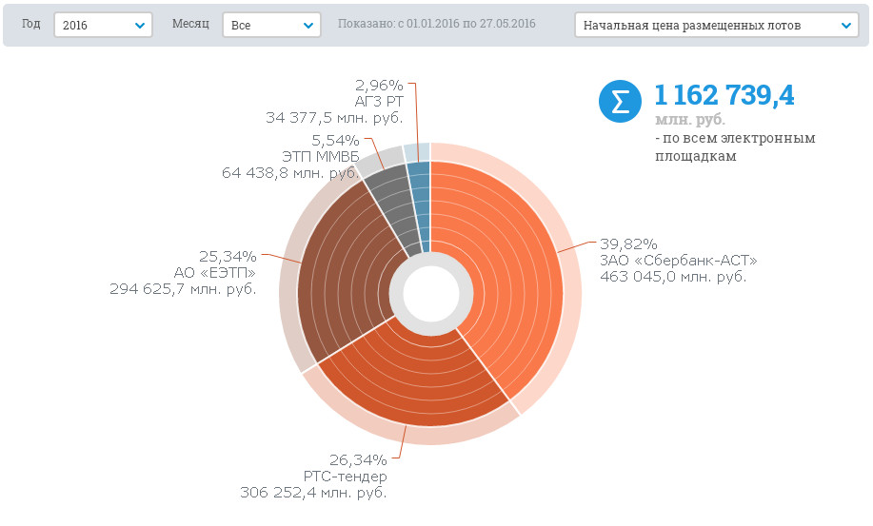The width and height of the screenshot is (873, 526).
Task: Click the 39,82% percentage label
Action: pos(628,244)
